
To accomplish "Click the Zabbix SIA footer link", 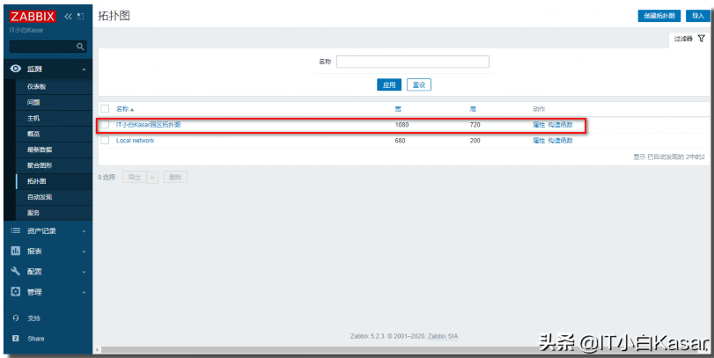I will pyautogui.click(x=443, y=337).
